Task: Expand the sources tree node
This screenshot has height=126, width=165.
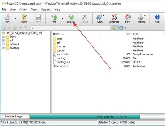Action: [x=3, y=44]
